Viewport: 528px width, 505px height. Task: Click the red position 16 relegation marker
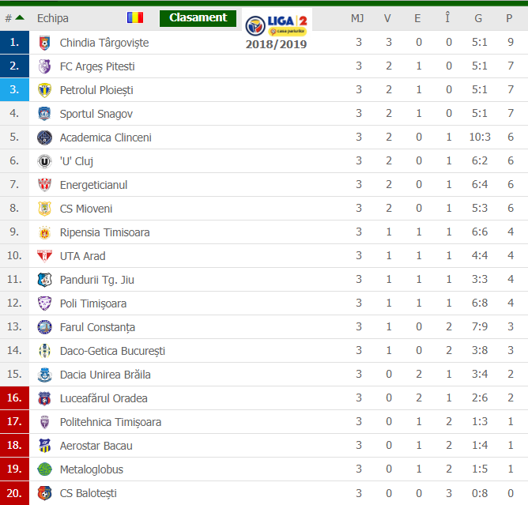[14, 398]
